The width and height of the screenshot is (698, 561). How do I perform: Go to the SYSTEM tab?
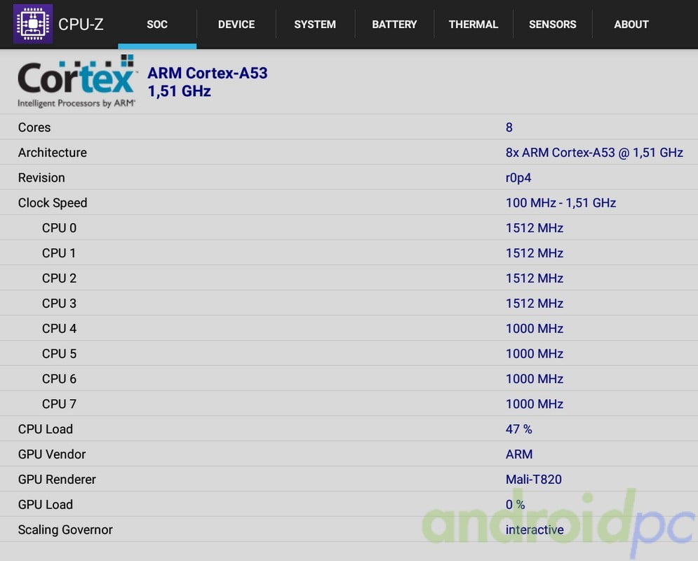pos(314,25)
